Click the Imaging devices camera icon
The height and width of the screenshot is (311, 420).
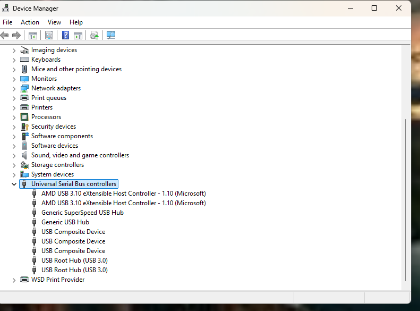pos(24,50)
